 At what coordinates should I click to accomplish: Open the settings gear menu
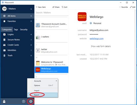[x=31, y=101]
